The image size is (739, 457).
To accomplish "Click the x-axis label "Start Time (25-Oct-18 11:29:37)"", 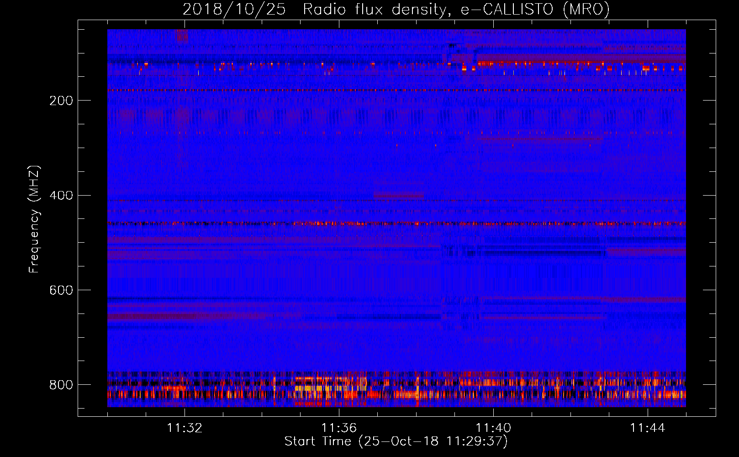I will (396, 441).
